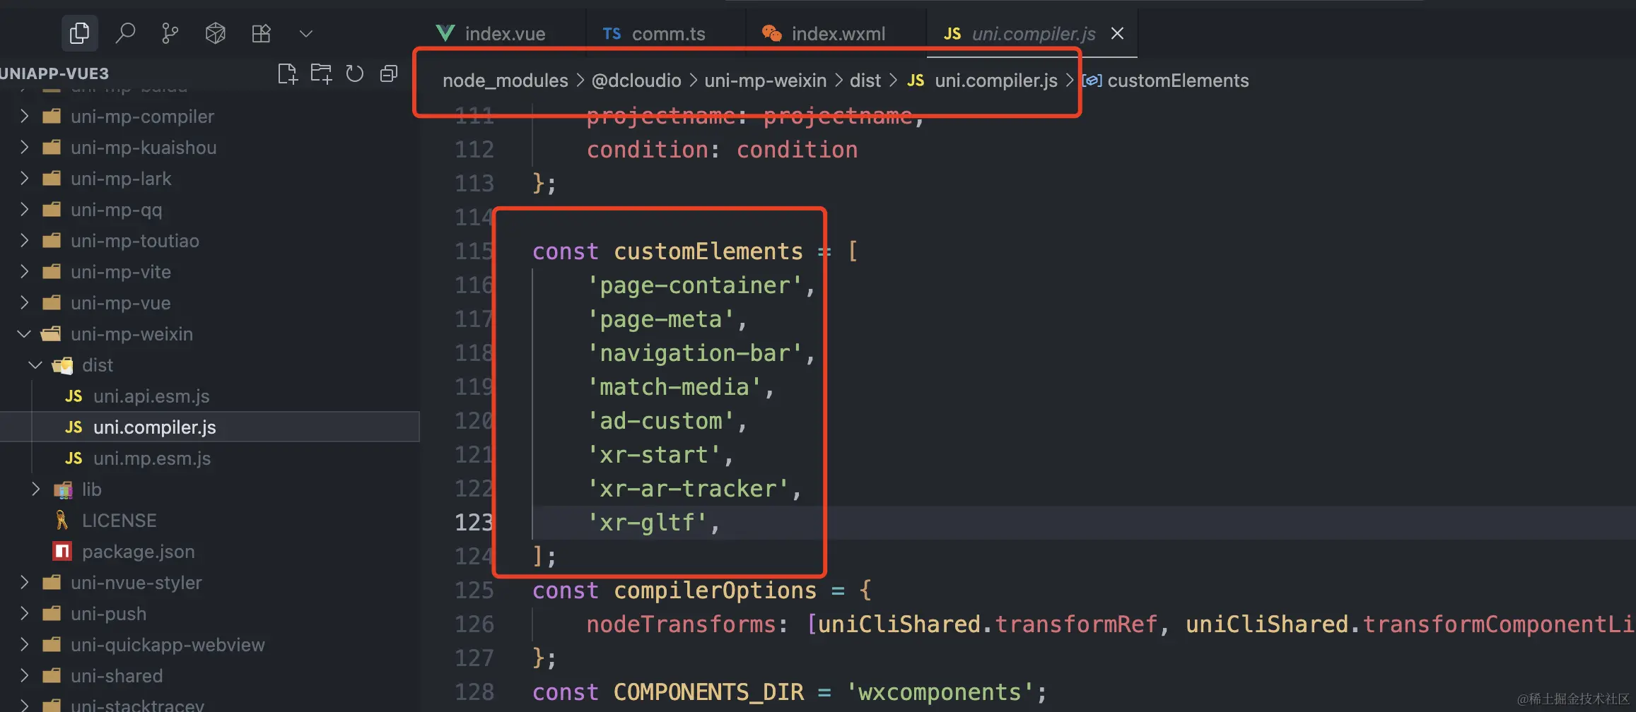Collapse all folders in explorer
Viewport: 1636px width, 712px height.
[389, 73]
